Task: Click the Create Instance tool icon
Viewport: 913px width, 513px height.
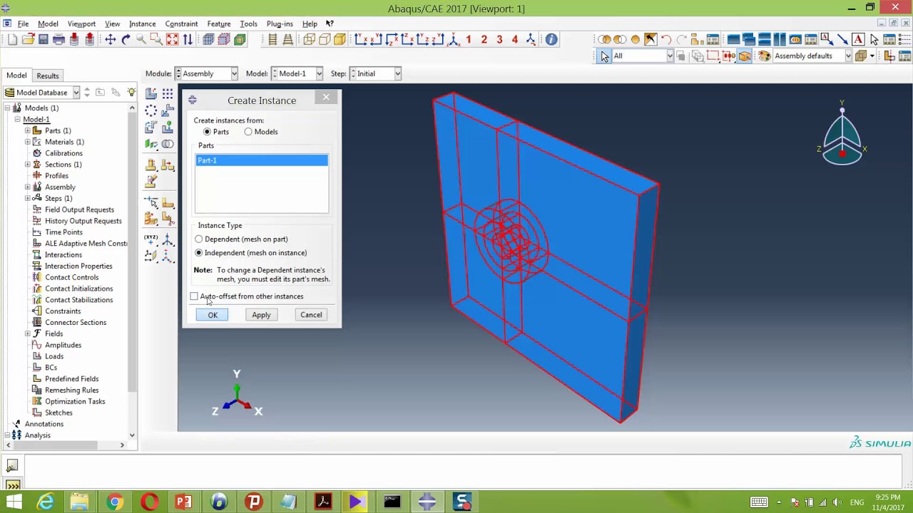Action: coord(151,93)
